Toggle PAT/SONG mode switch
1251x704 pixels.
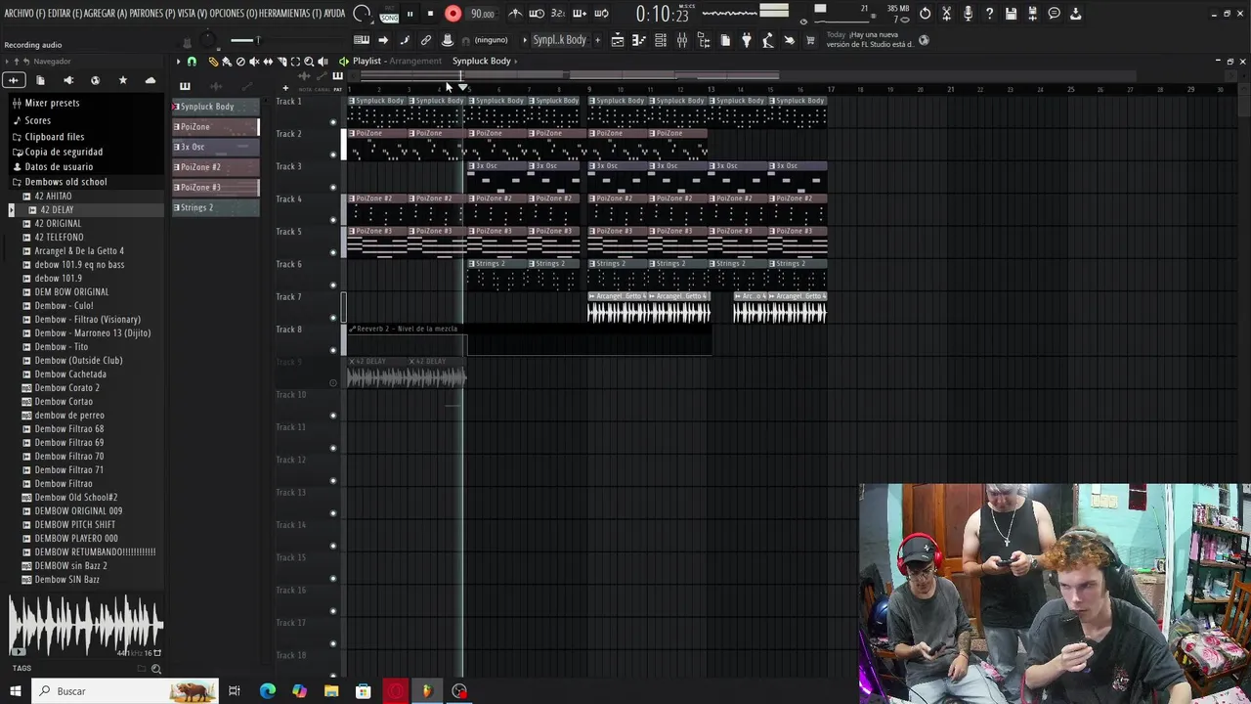click(389, 14)
